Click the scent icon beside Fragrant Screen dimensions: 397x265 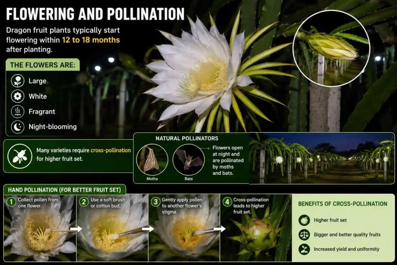[x=17, y=111]
